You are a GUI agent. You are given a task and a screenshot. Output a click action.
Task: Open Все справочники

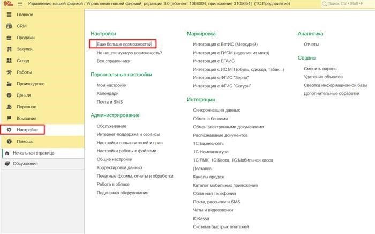point(114,61)
